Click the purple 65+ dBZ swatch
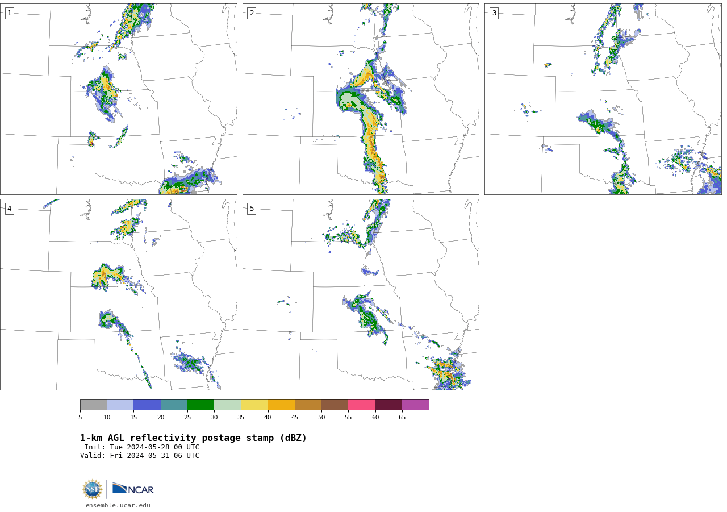Viewport: 727px width, 512px height. click(x=415, y=405)
